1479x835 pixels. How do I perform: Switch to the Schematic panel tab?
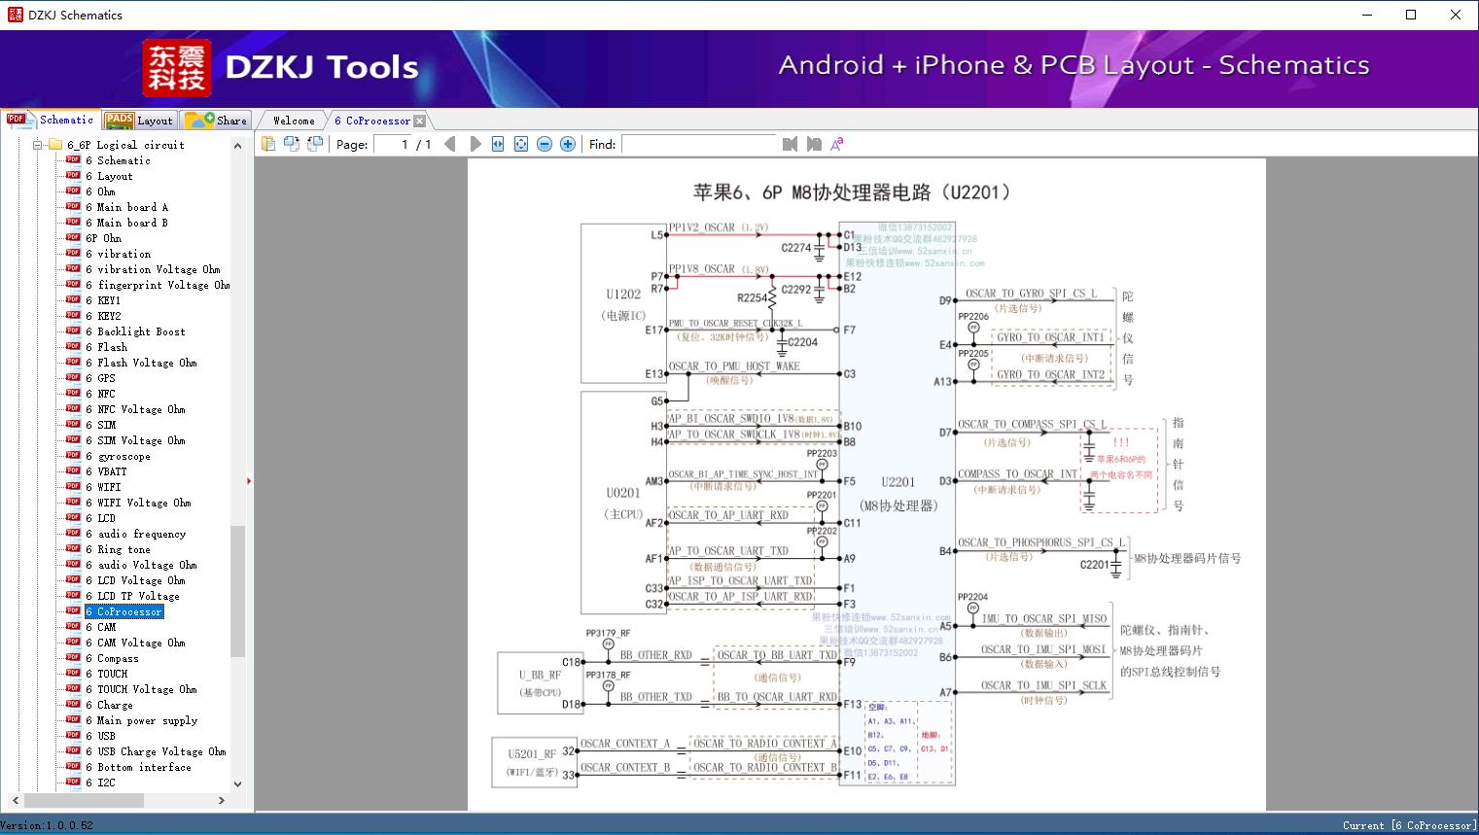click(51, 120)
